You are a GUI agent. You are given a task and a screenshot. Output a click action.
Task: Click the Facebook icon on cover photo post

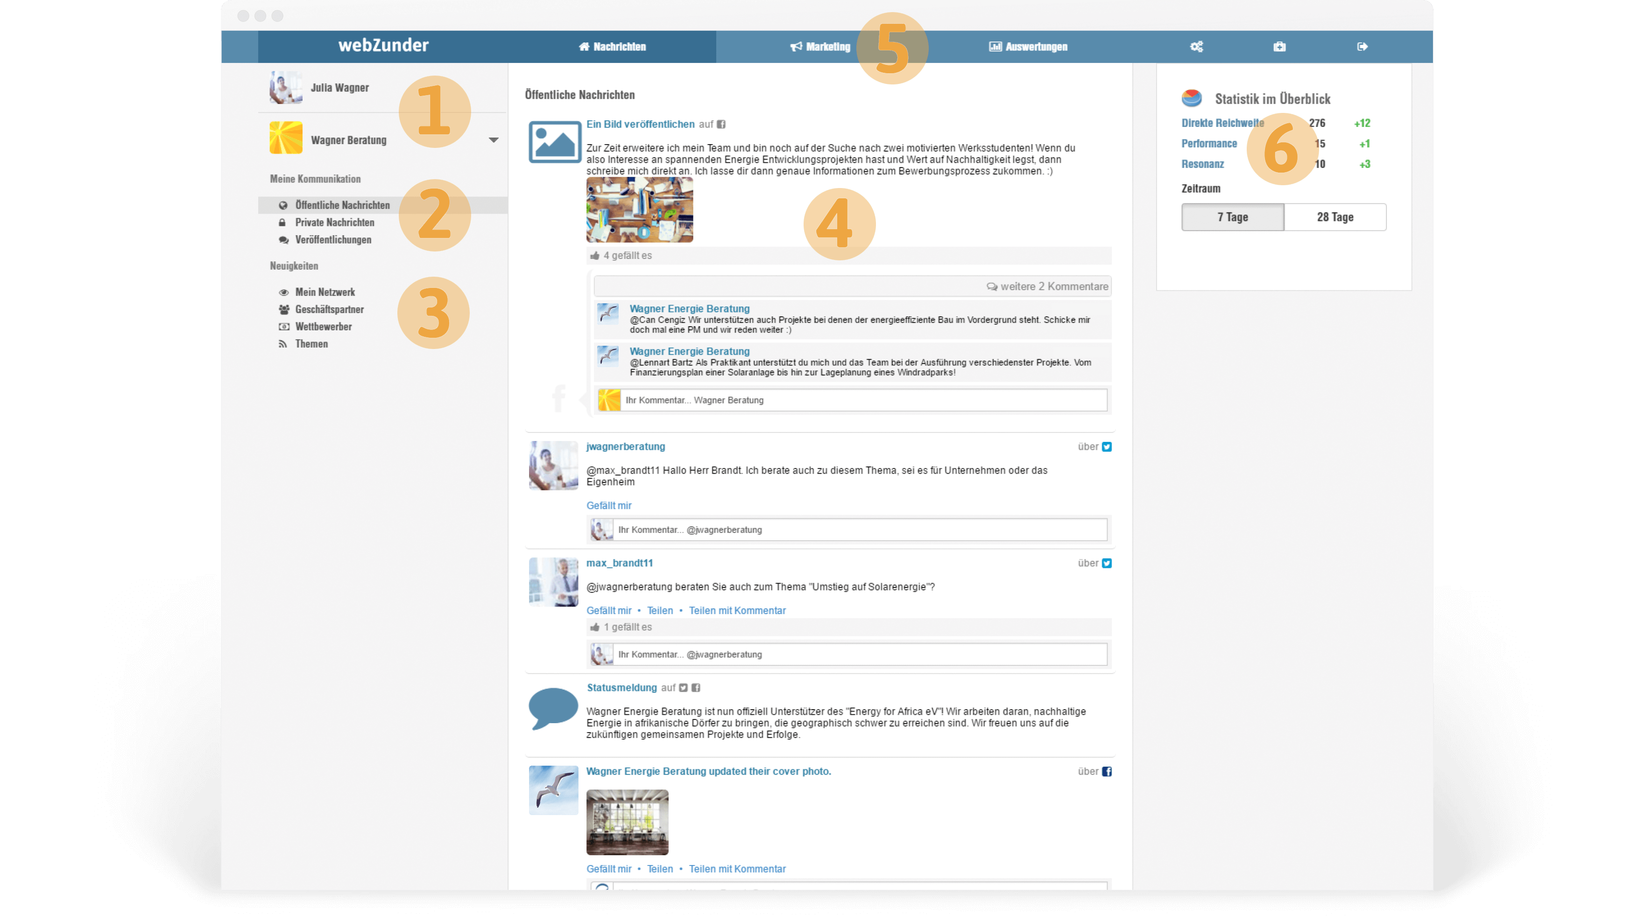point(1107,771)
